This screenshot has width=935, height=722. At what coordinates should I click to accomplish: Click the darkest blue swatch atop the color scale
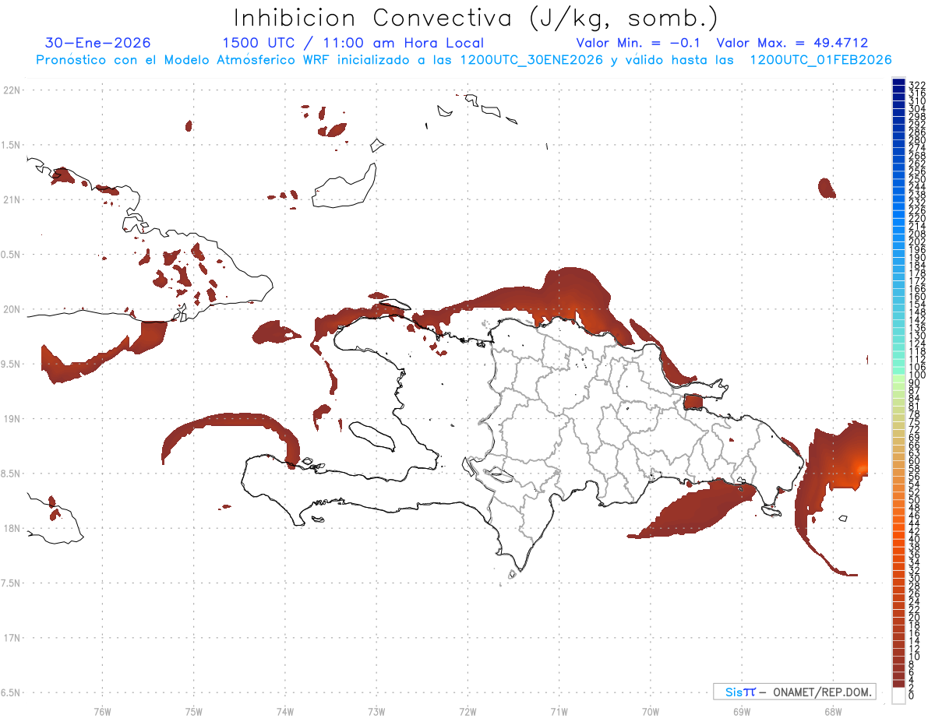[898, 83]
